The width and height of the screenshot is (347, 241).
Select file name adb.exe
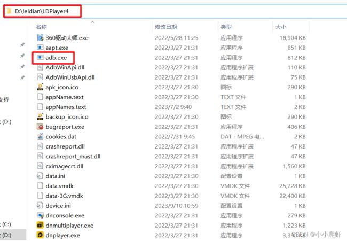point(56,58)
